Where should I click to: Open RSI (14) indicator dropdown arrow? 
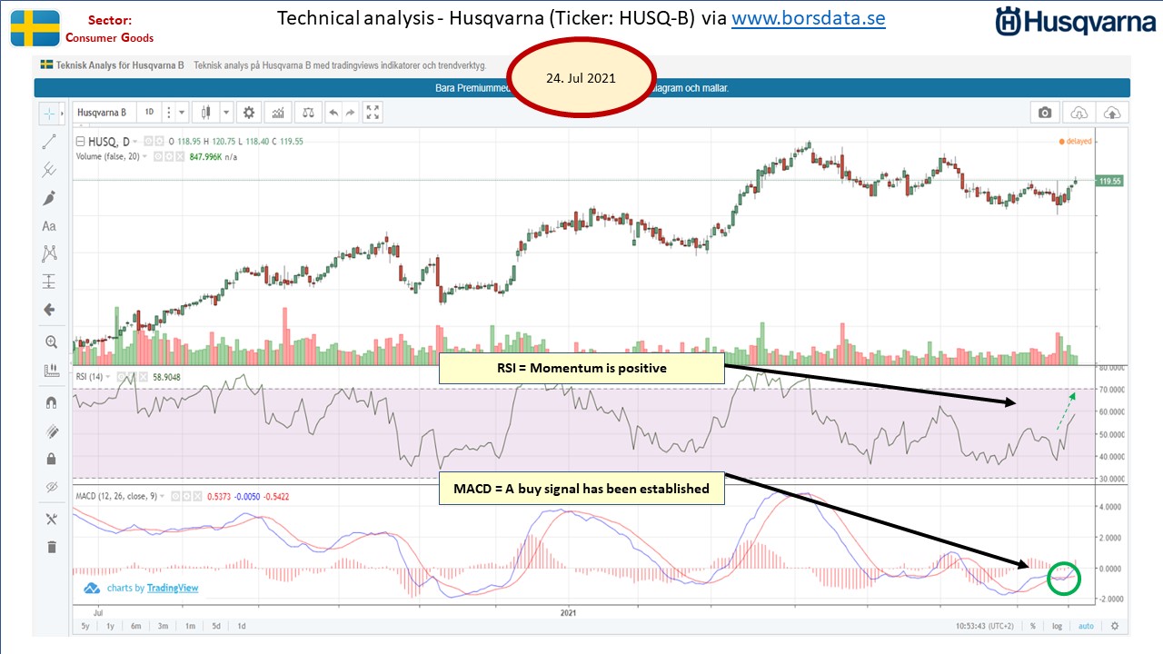tap(108, 377)
